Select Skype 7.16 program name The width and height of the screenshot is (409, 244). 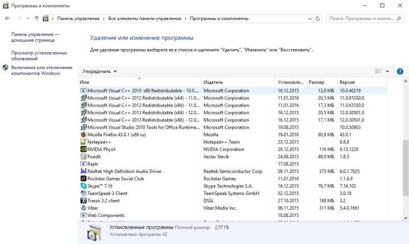(x=100, y=186)
